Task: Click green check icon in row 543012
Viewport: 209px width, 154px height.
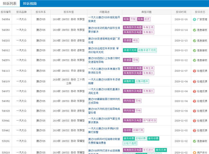Action: tap(195, 51)
